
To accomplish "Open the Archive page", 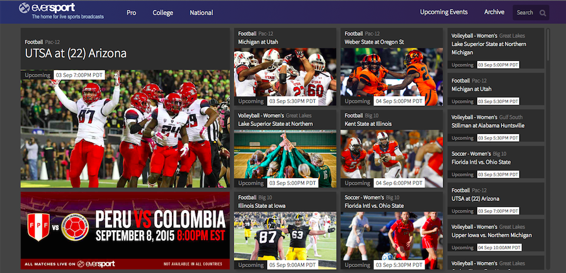I will tap(494, 12).
